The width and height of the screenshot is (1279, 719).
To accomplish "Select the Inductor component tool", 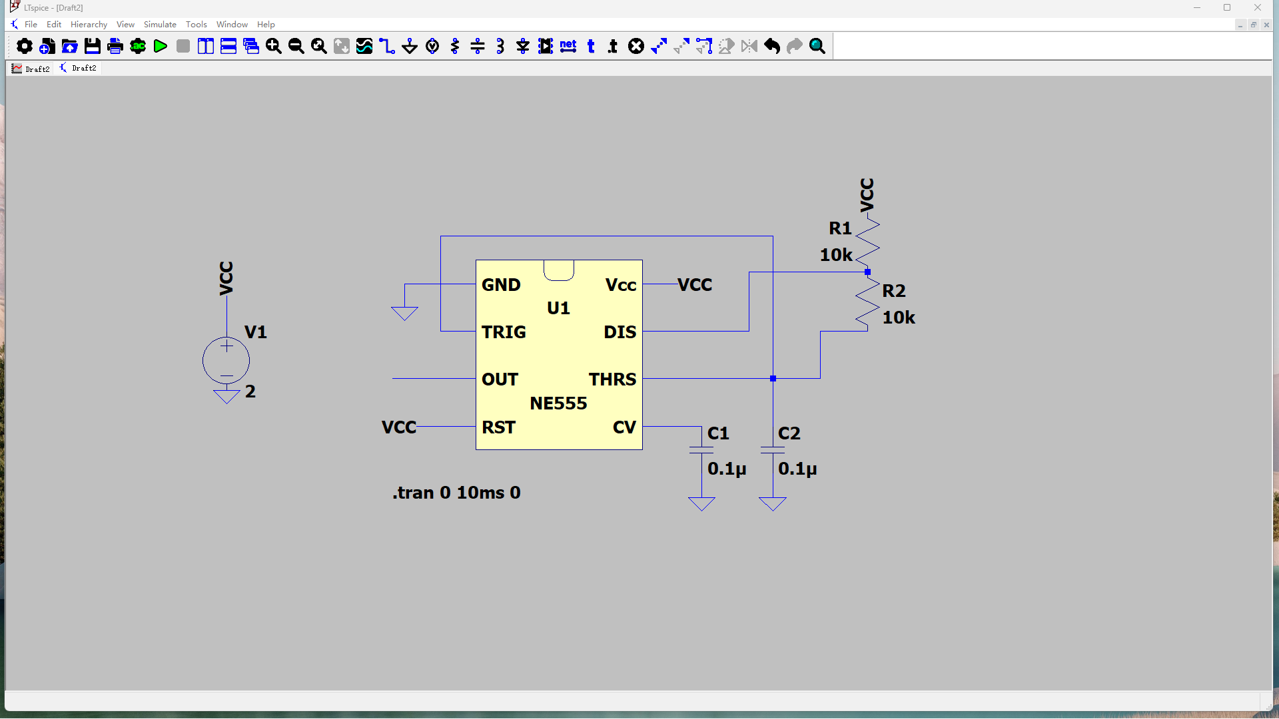I will [x=500, y=46].
